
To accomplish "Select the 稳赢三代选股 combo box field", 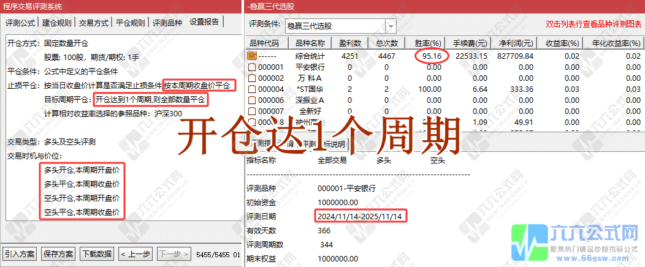I will tap(334, 26).
